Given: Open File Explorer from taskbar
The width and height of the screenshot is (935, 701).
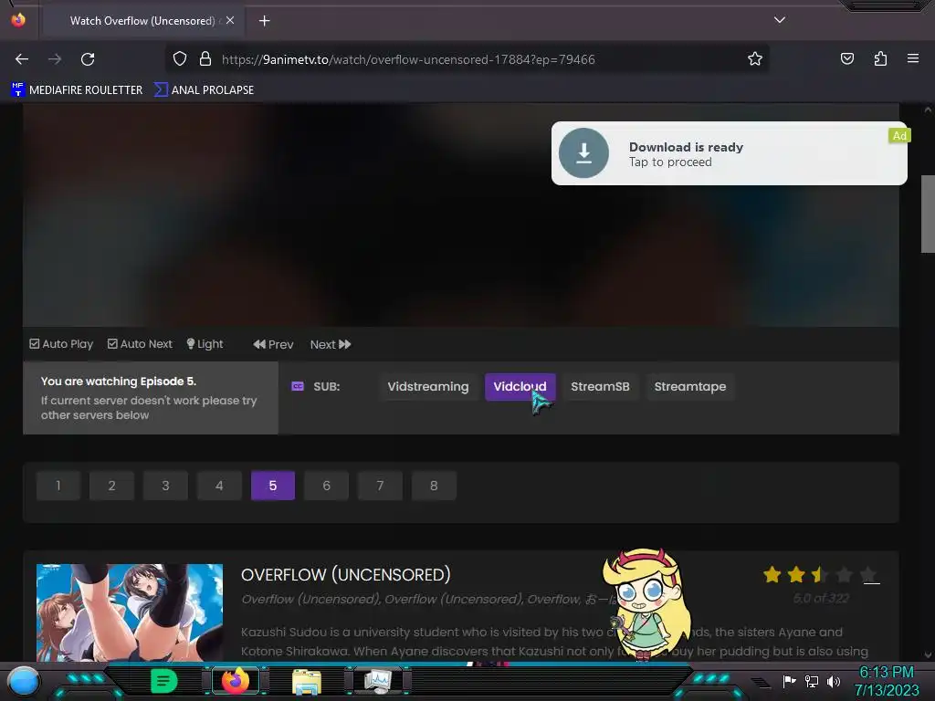Looking at the screenshot, I should tap(307, 682).
